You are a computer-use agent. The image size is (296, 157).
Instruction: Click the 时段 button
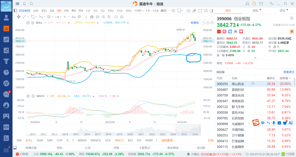pos(211,140)
